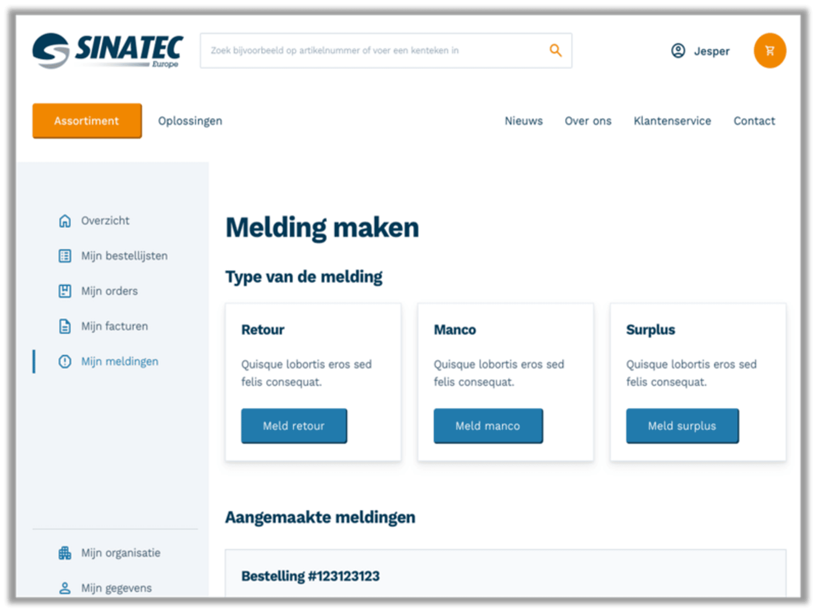
Task: Open Mijn bestellijsten in sidebar
Action: [125, 256]
